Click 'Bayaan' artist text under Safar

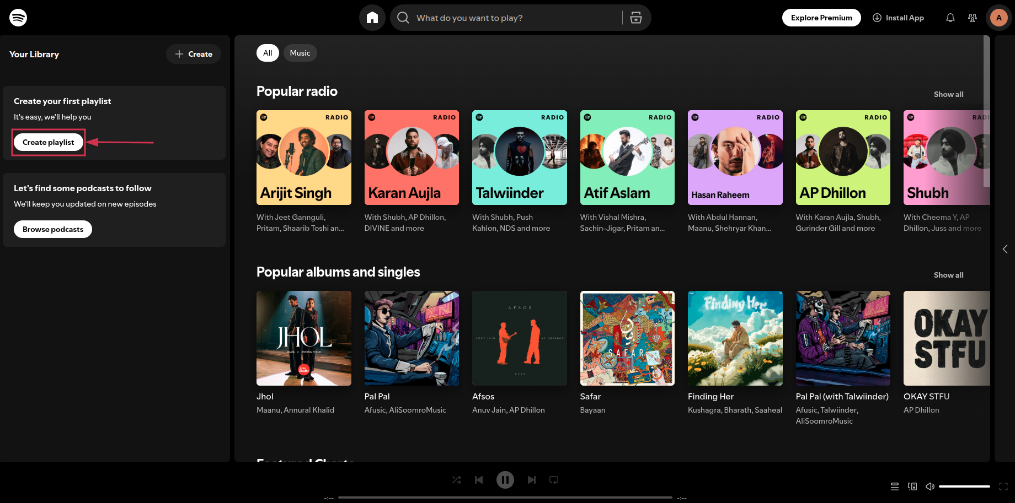click(592, 410)
